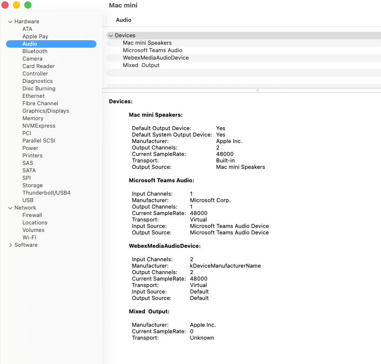Click the Unknown transport value
The width and height of the screenshot is (381, 364).
pyautogui.click(x=202, y=338)
